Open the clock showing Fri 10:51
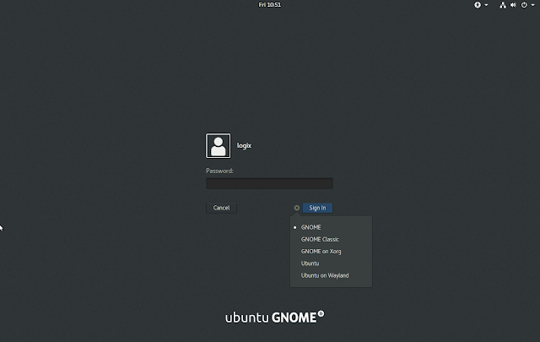Viewport: 540px width, 342px height. coord(269,5)
